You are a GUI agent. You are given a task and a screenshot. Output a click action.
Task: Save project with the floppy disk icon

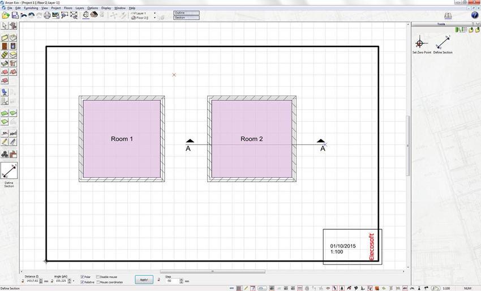point(15,15)
